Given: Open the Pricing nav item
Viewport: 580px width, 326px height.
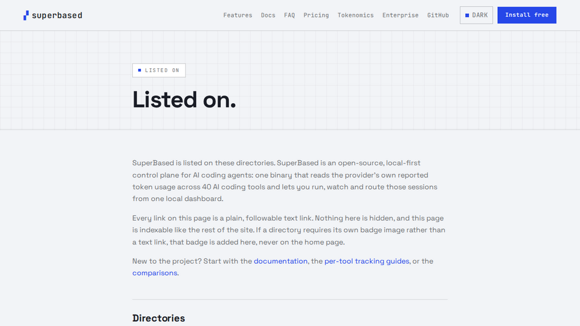Looking at the screenshot, I should pyautogui.click(x=316, y=15).
